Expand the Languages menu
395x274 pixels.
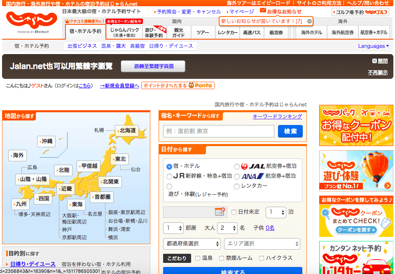pyautogui.click(x=374, y=46)
